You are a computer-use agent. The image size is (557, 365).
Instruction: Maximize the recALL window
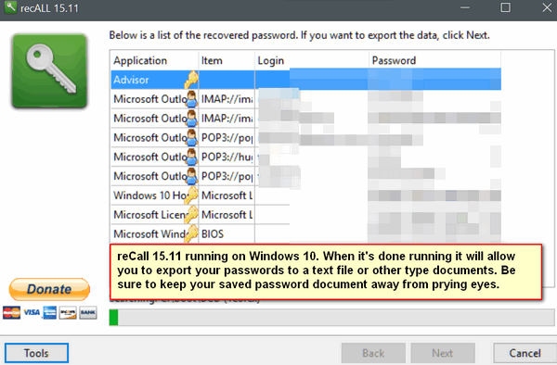point(506,7)
